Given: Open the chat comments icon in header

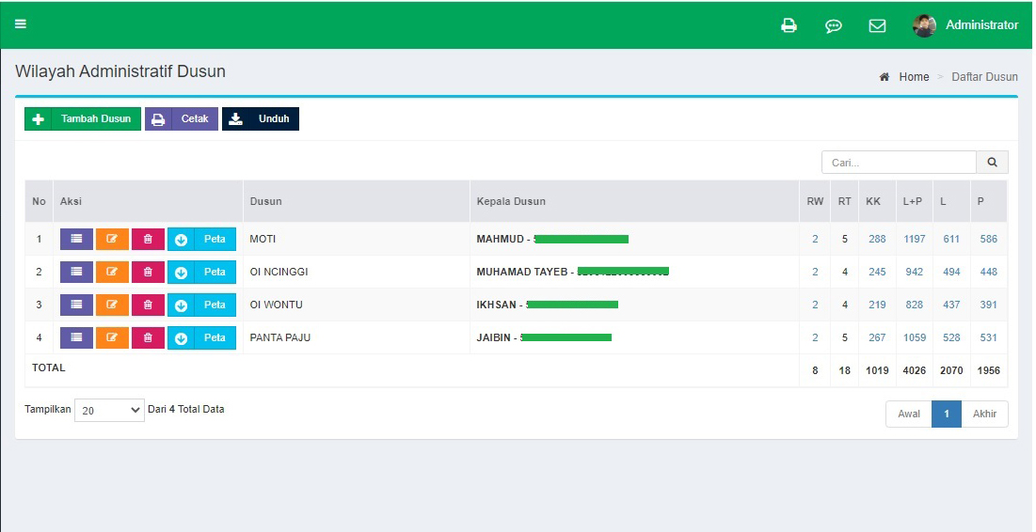Looking at the screenshot, I should click(833, 25).
